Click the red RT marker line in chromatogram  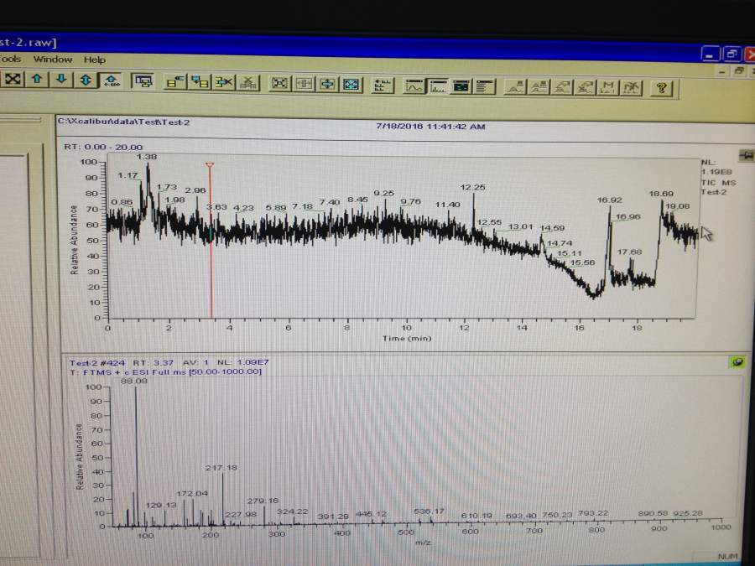tap(211, 241)
